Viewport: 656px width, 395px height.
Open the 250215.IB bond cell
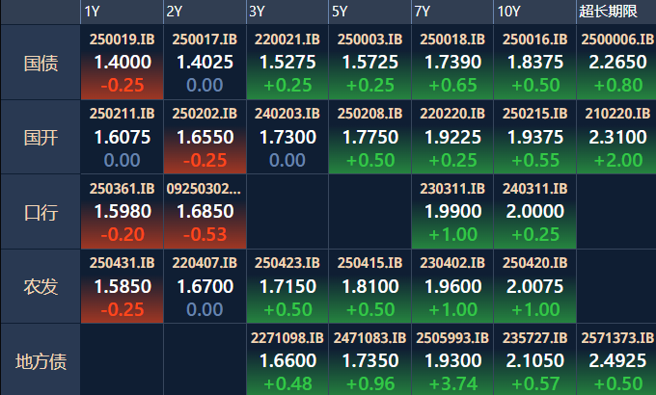pyautogui.click(x=533, y=137)
